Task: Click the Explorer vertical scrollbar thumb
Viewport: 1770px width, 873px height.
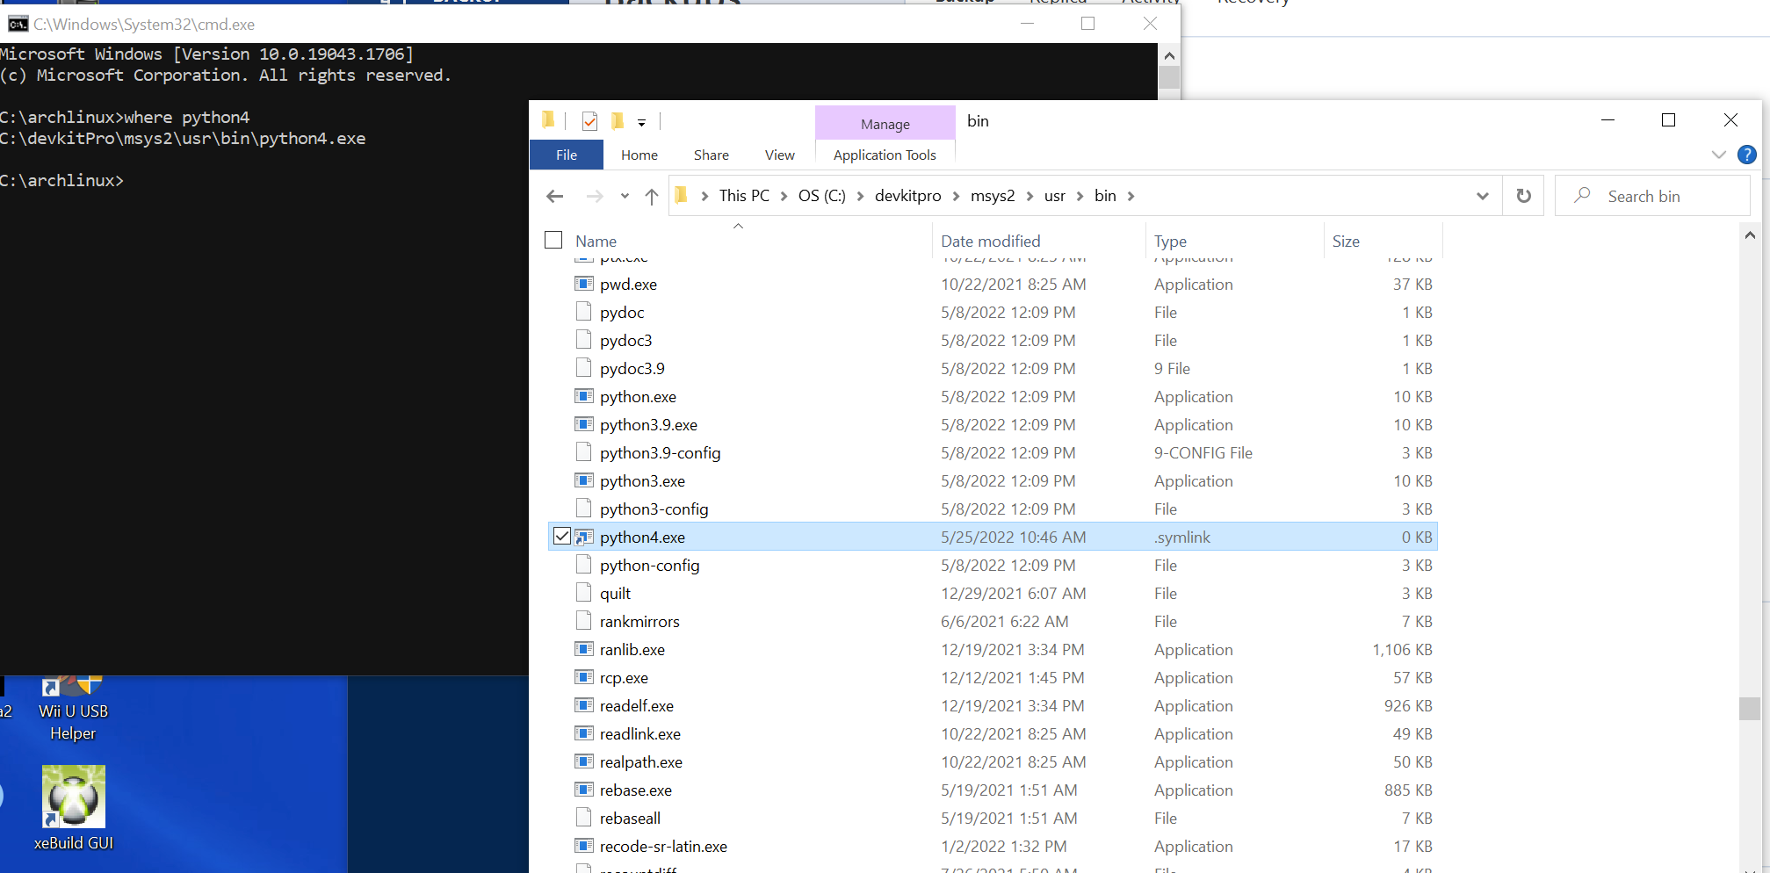Action: pyautogui.click(x=1749, y=708)
